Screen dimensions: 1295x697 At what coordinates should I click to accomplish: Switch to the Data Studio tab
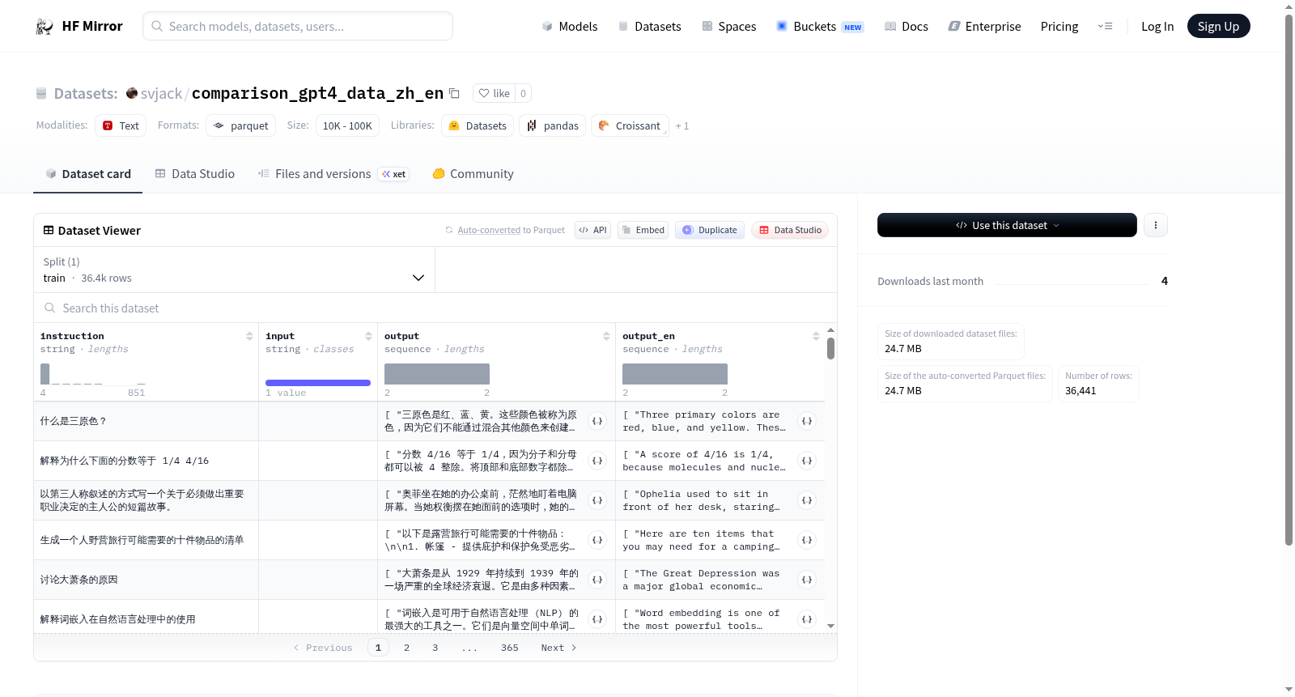(195, 173)
